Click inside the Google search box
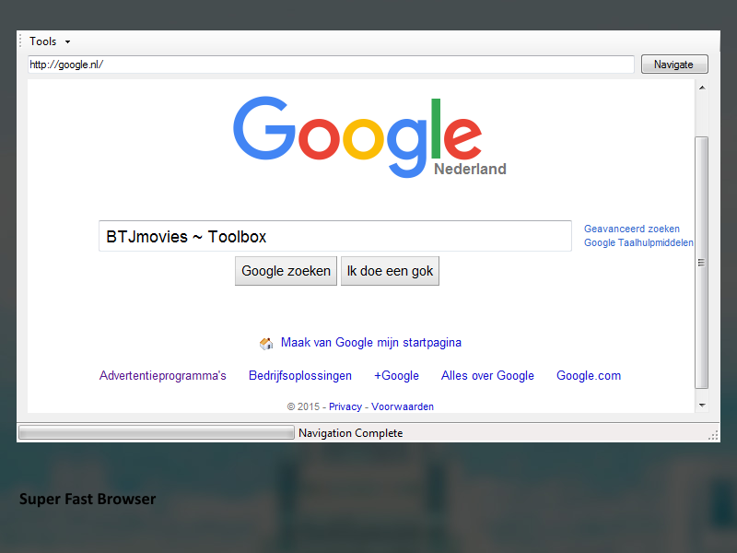Screen dimensions: 737x553 coord(335,236)
